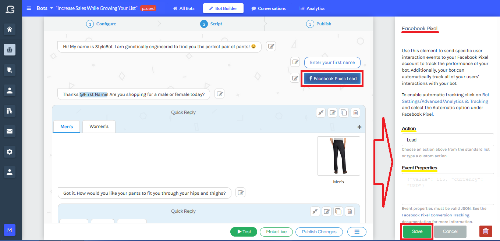Open Bot Settings/Advanced/Analytics & Tracking link
Image resolution: width=500 pixels, height=241 pixels.
(x=445, y=98)
